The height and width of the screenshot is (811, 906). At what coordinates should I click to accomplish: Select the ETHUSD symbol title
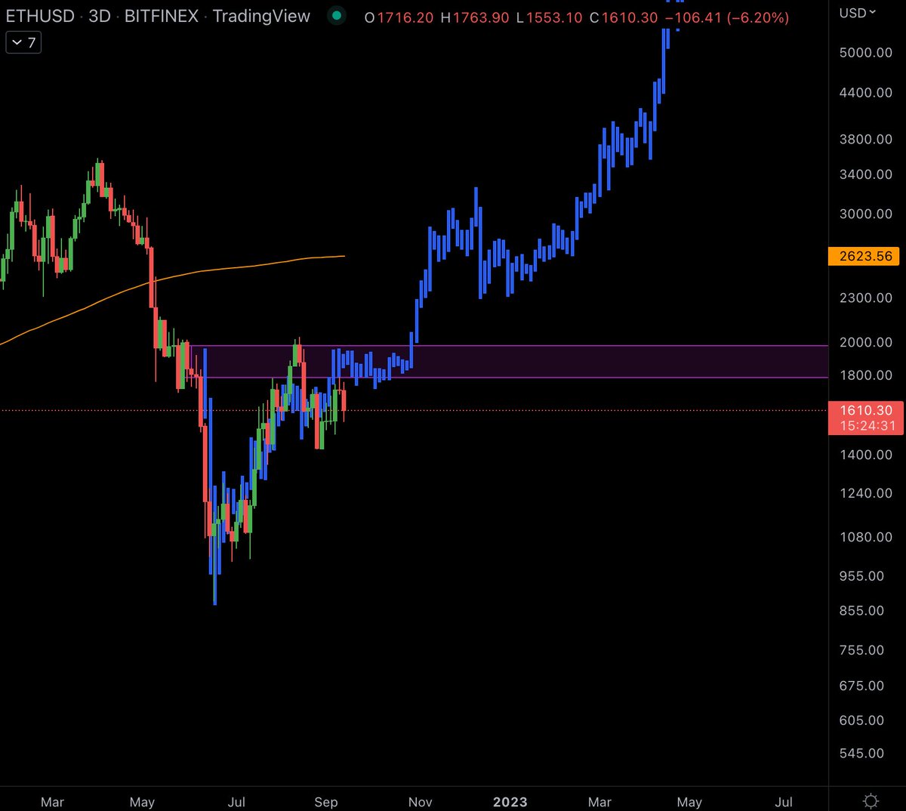[x=39, y=16]
